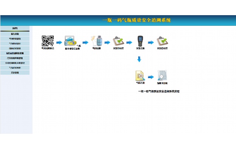Open the QR code cylinder registration icon
Image resolution: width=236 pixels, height=149 pixels.
(48, 41)
